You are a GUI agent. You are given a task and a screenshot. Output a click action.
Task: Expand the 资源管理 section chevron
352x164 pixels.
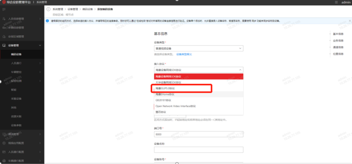(40, 134)
